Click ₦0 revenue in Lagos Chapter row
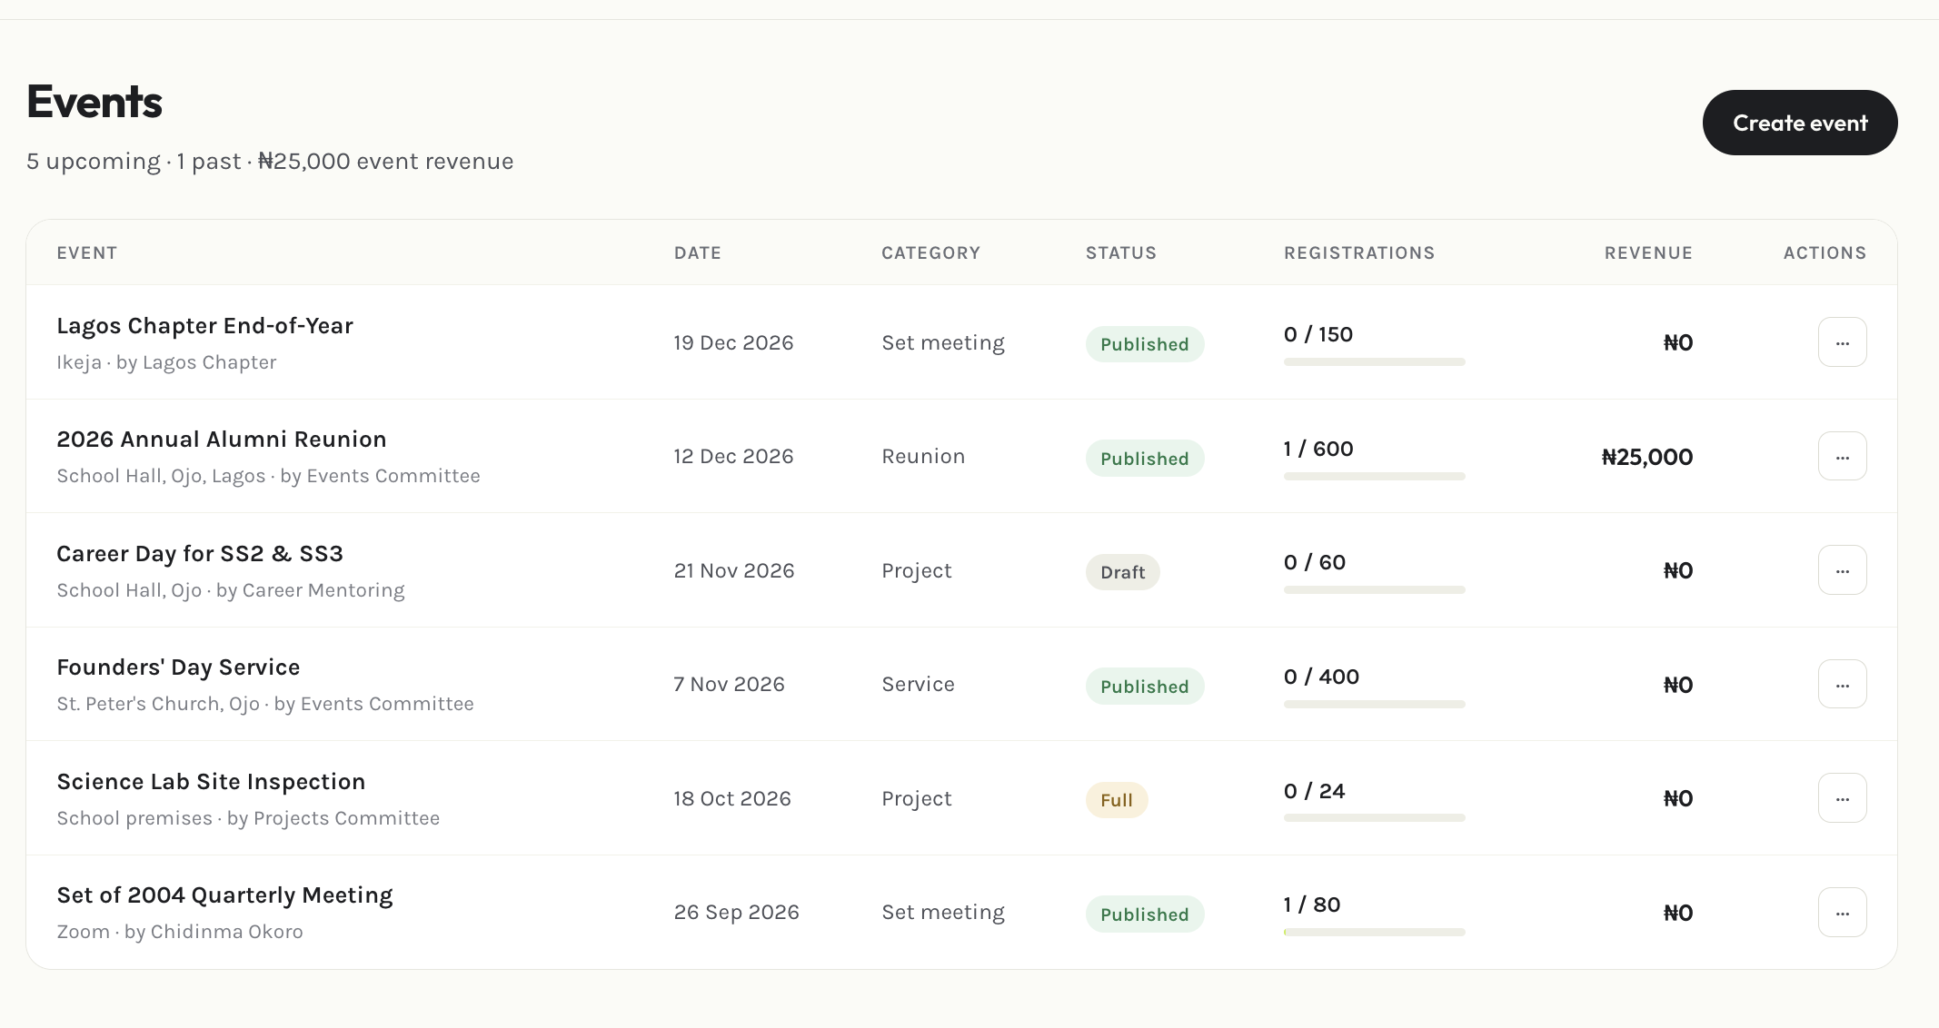This screenshot has width=1939, height=1028. (1677, 343)
